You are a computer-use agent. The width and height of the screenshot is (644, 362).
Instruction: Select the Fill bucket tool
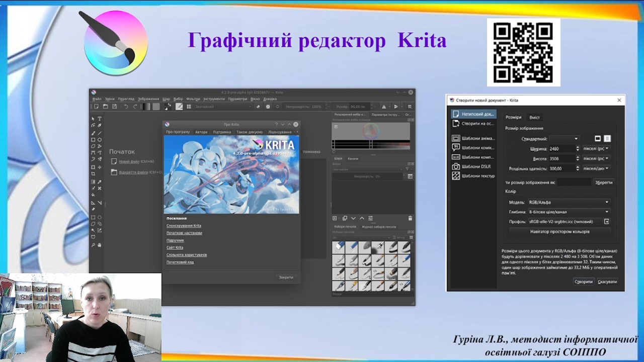(93, 195)
